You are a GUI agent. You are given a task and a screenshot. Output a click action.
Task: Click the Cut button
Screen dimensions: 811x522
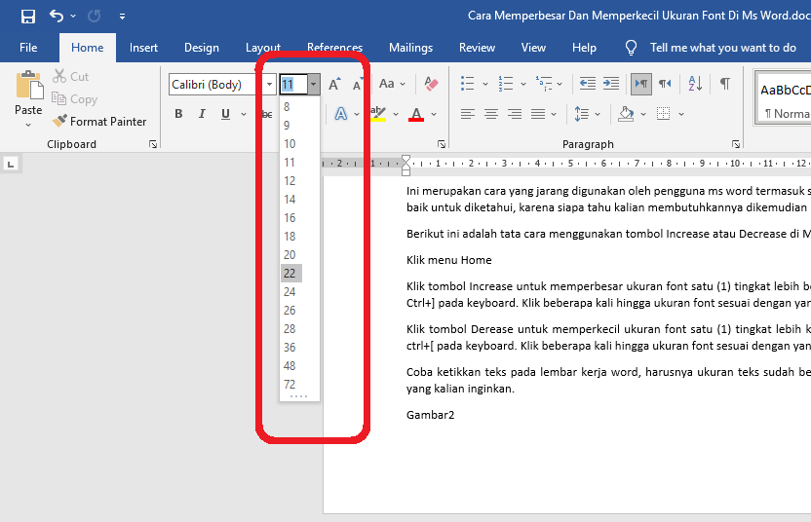(71, 77)
